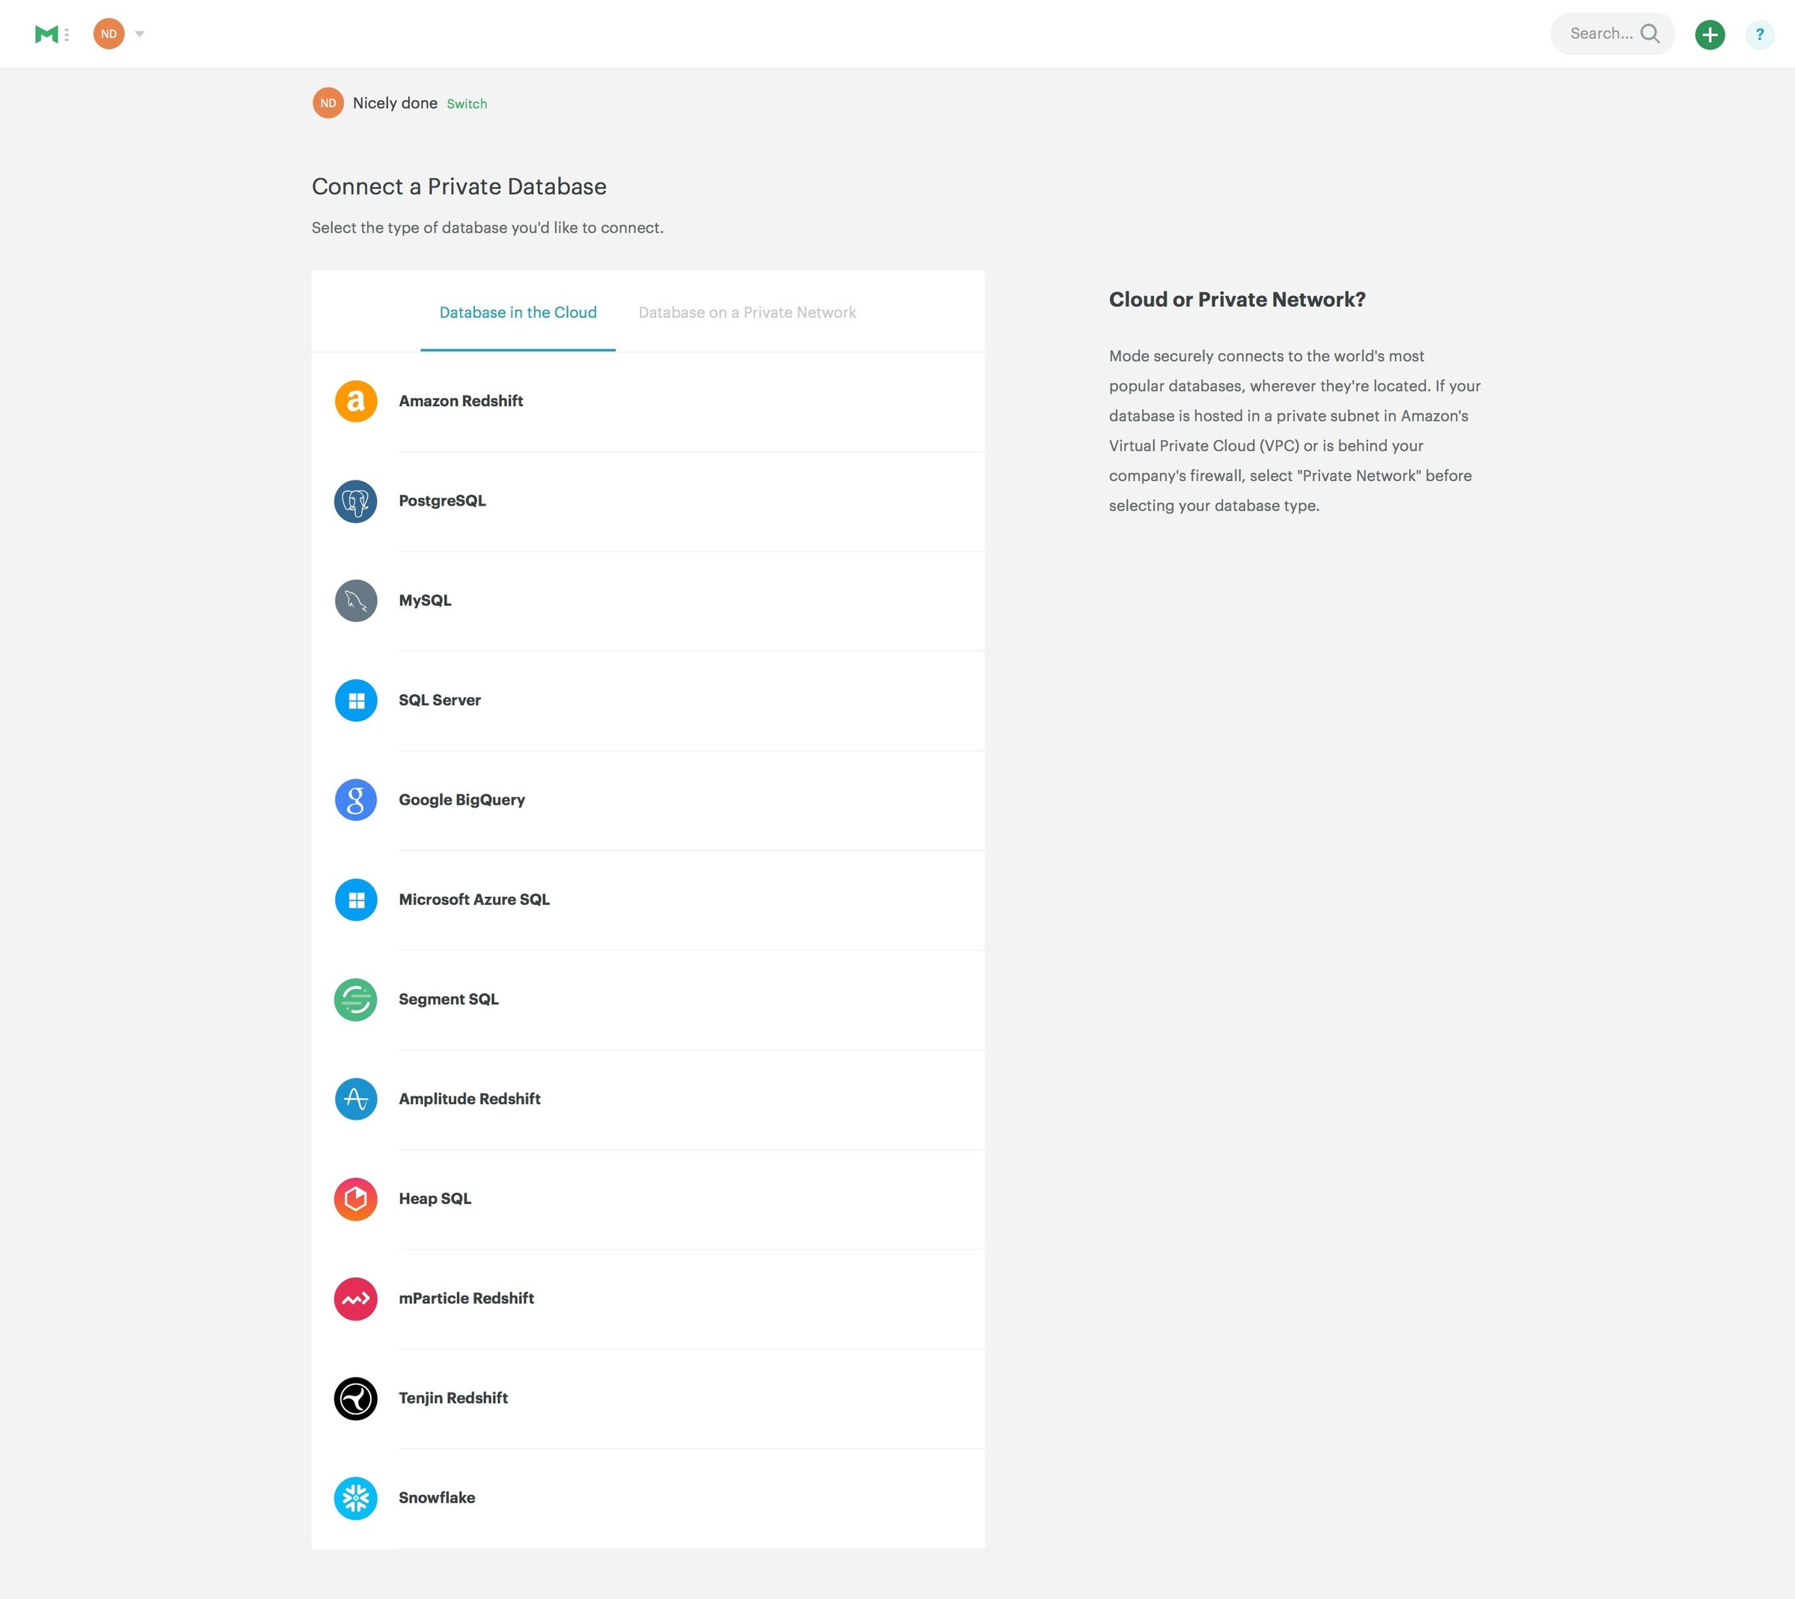This screenshot has width=1795, height=1599.
Task: Select the mParticle Redshift label
Action: 467,1298
